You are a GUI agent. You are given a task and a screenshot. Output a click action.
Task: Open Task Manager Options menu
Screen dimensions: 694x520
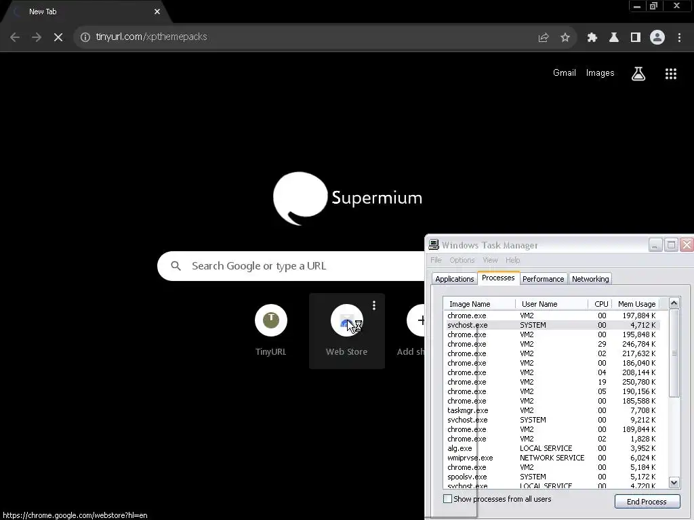[462, 260]
